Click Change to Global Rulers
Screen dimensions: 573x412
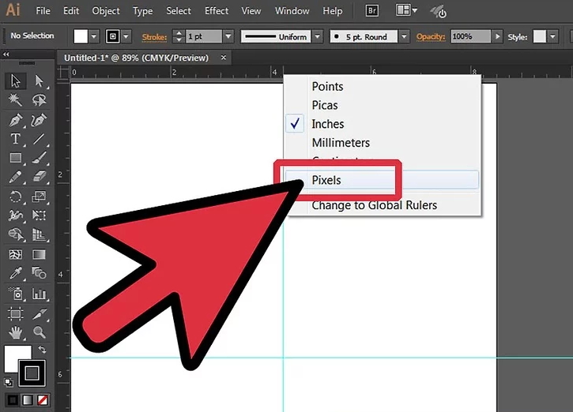pos(374,205)
